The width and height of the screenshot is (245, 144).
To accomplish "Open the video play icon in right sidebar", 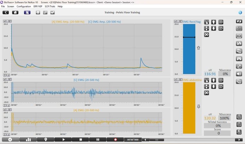I will point(239,36).
